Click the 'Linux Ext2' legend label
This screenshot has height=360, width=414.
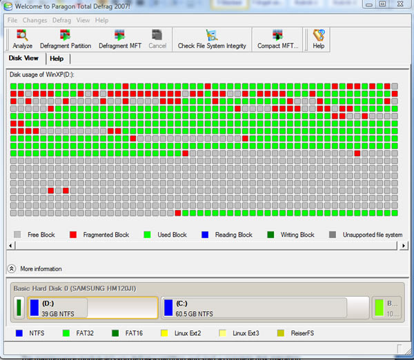[188, 333]
